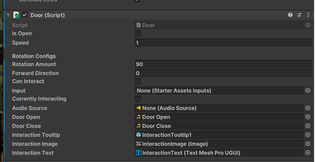Collapse the Door (Script) component foldout
The width and height of the screenshot is (315, 162).
coord(8,15)
